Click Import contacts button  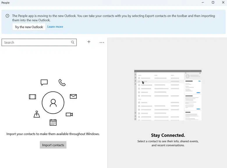pos(53,145)
